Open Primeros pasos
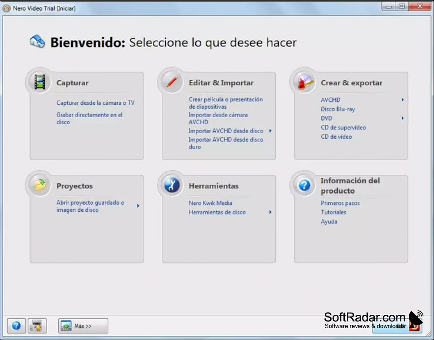The image size is (434, 340). (x=340, y=203)
